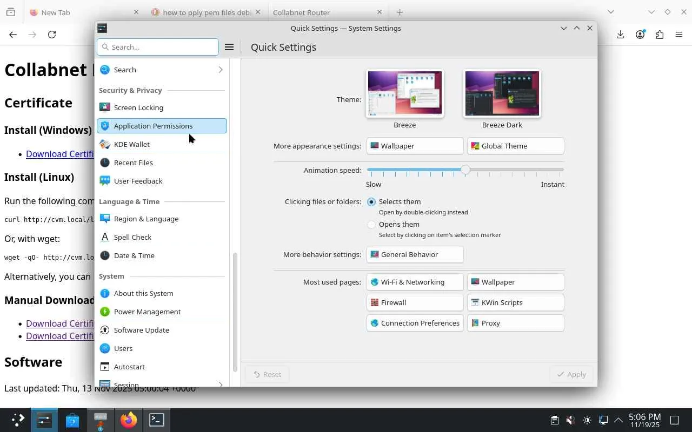Choose 'Opens them' for clicking files
The image size is (692, 432).
click(371, 225)
